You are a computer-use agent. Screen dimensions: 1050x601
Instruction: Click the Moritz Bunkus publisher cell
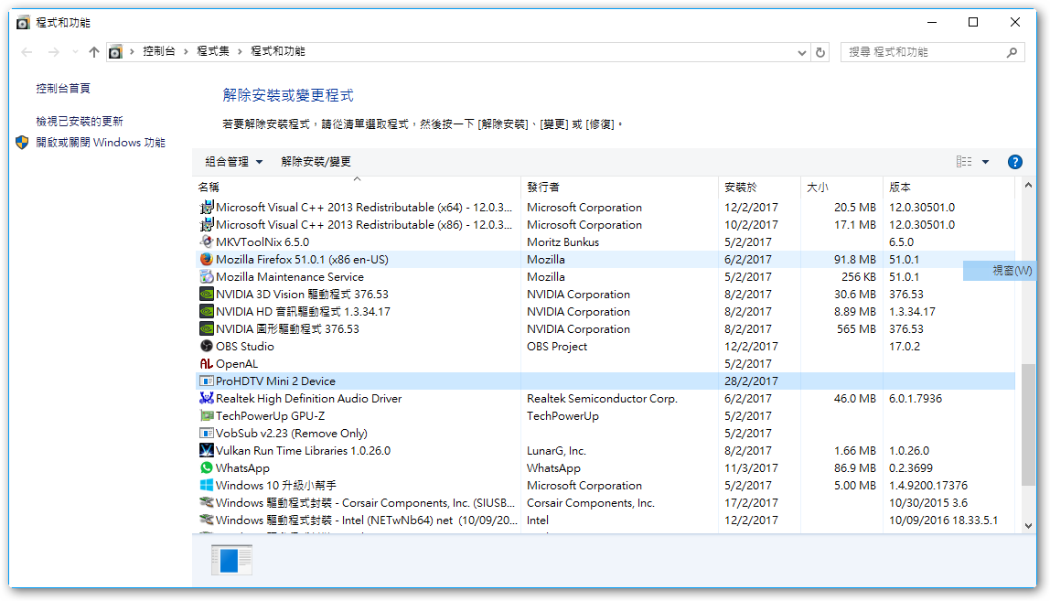coord(563,241)
